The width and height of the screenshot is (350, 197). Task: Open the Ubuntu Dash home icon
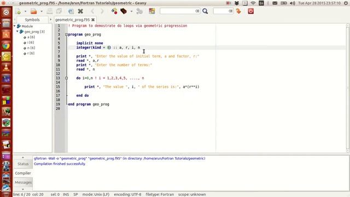coord(6,12)
